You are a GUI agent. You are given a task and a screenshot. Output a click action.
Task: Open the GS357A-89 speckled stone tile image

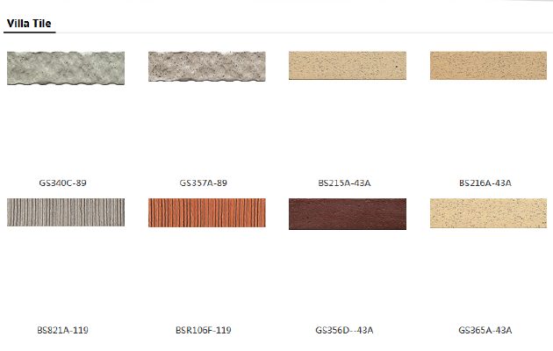point(206,67)
